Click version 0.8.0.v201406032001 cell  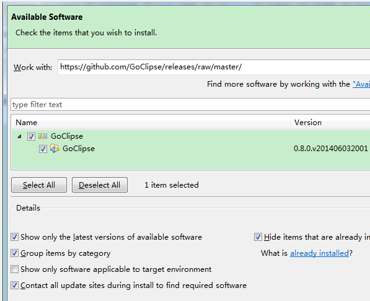(331, 149)
